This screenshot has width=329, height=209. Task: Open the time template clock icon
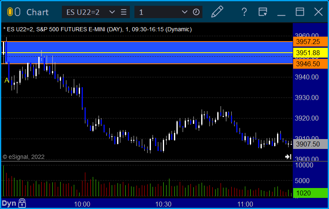point(196,12)
